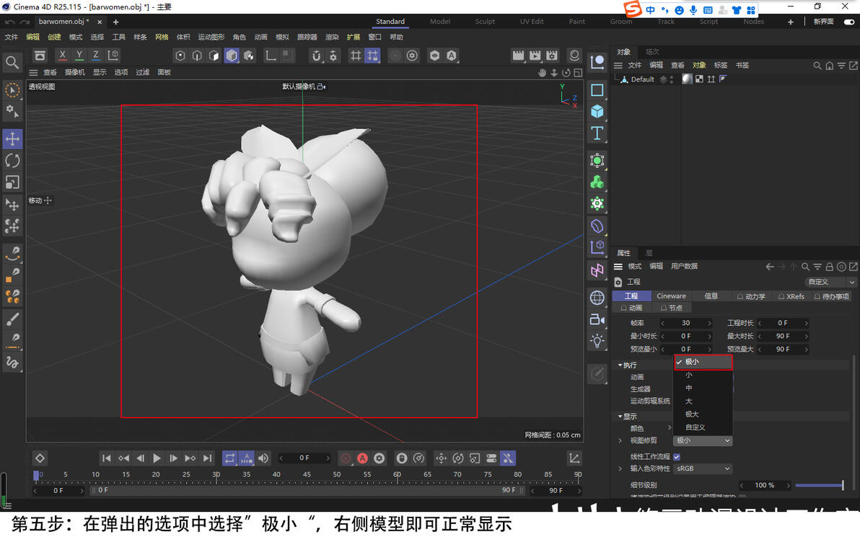Viewport: 860px width, 537px height.
Task: Collapse the 执行 section
Action: pyautogui.click(x=620, y=365)
